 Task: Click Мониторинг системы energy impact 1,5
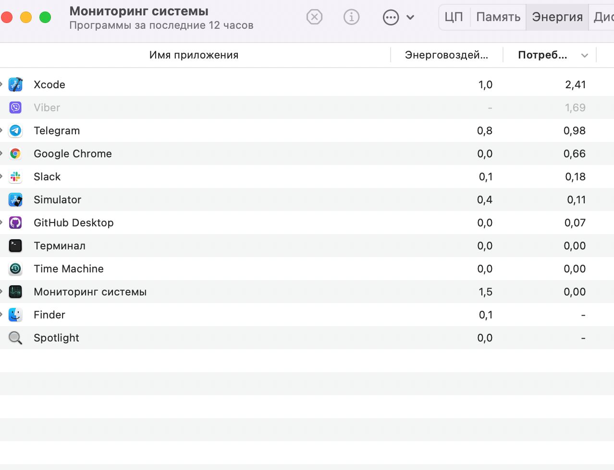click(x=485, y=292)
